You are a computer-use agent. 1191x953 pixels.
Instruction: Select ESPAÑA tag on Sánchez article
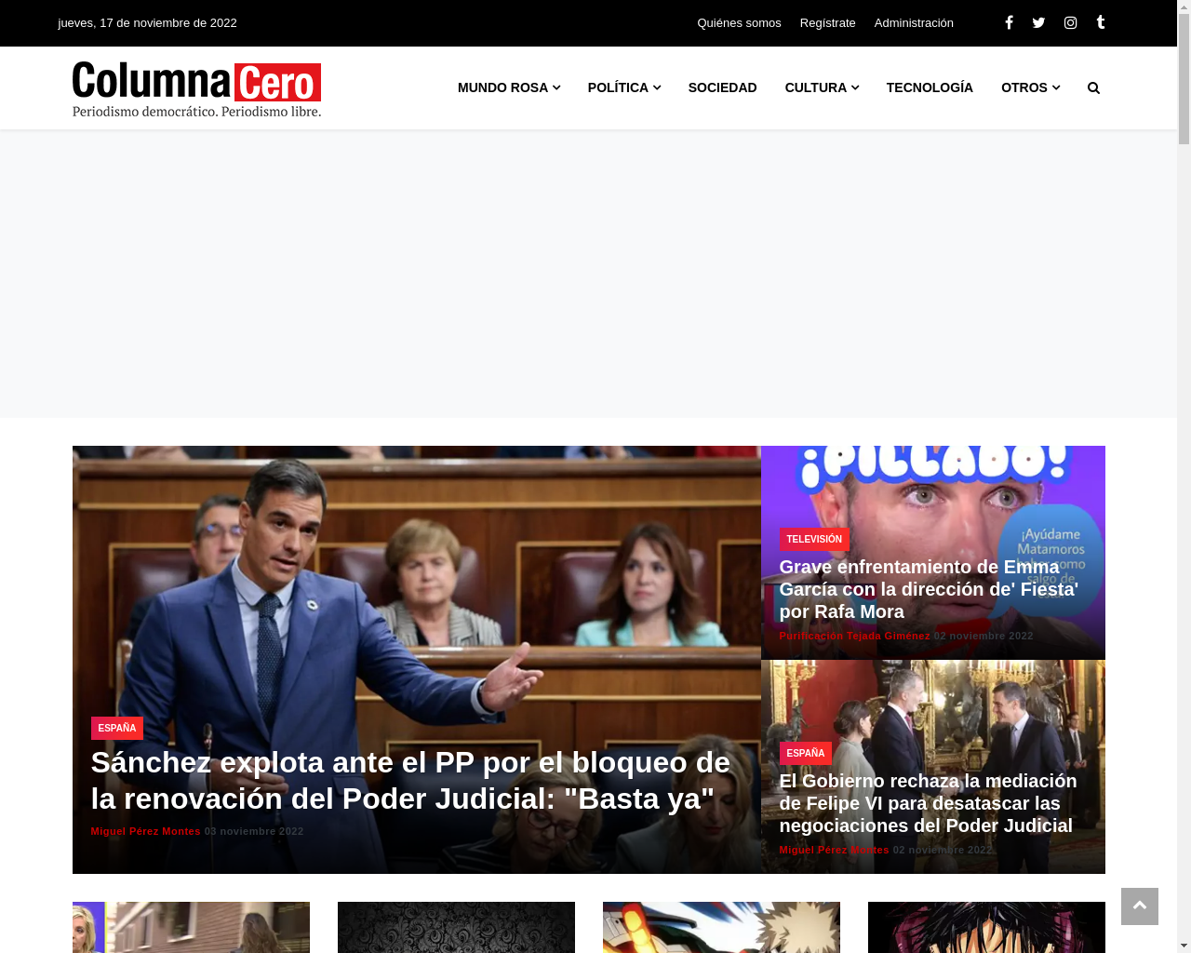point(117,728)
